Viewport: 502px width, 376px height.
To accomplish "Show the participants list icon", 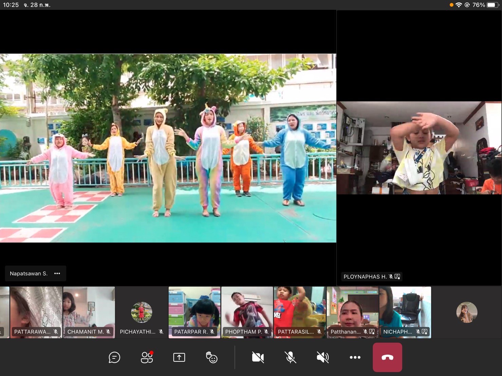I will [147, 357].
